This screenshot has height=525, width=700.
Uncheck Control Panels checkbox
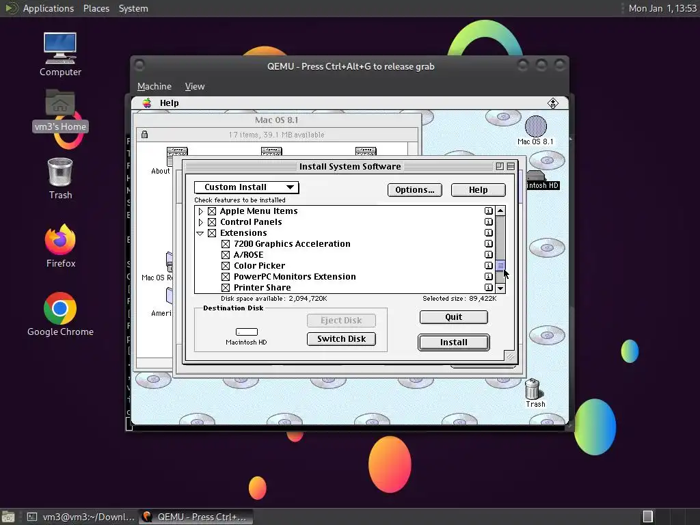coord(212,222)
